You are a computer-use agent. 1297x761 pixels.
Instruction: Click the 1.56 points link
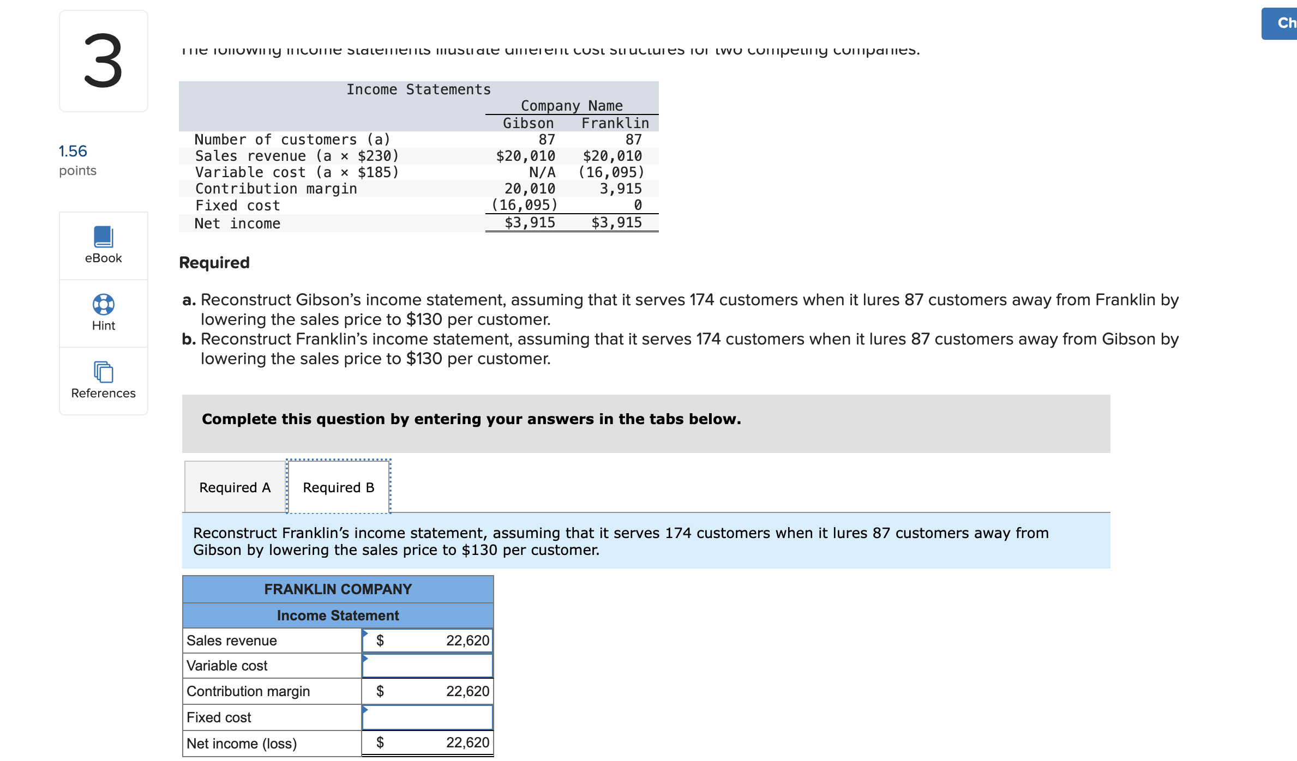(x=73, y=151)
